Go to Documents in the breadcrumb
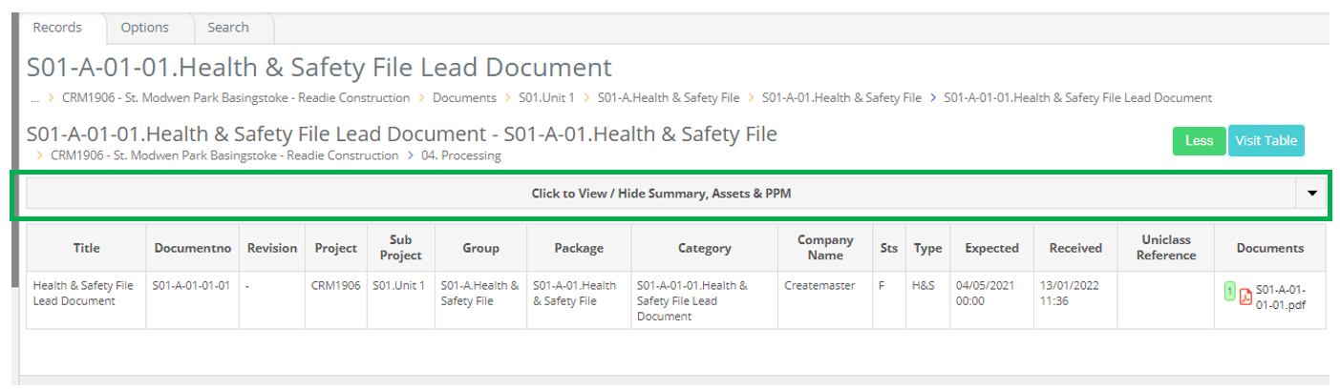The width and height of the screenshot is (1340, 390). (x=464, y=97)
